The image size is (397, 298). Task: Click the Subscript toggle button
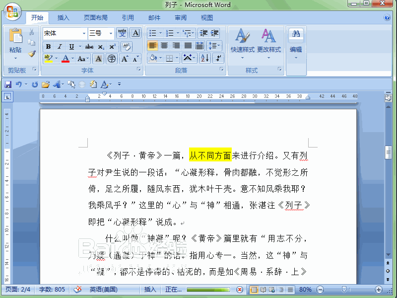(x=101, y=46)
